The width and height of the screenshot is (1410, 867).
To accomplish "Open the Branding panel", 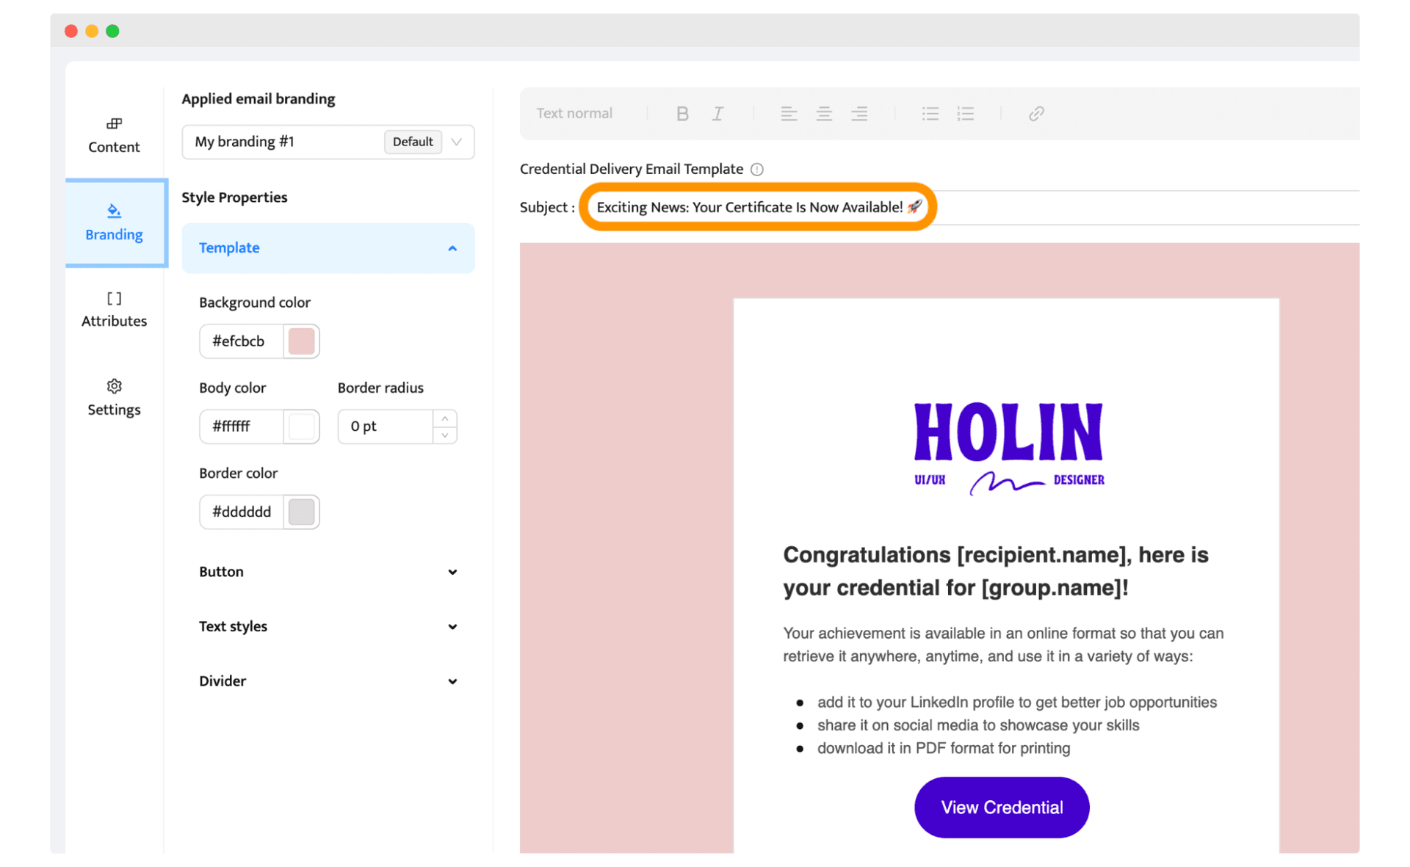I will pyautogui.click(x=114, y=222).
